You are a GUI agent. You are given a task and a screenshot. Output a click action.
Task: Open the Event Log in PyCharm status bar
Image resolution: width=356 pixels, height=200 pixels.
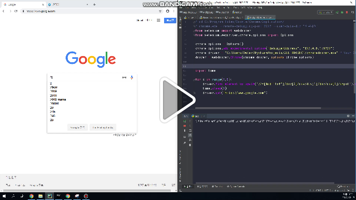click(343, 187)
